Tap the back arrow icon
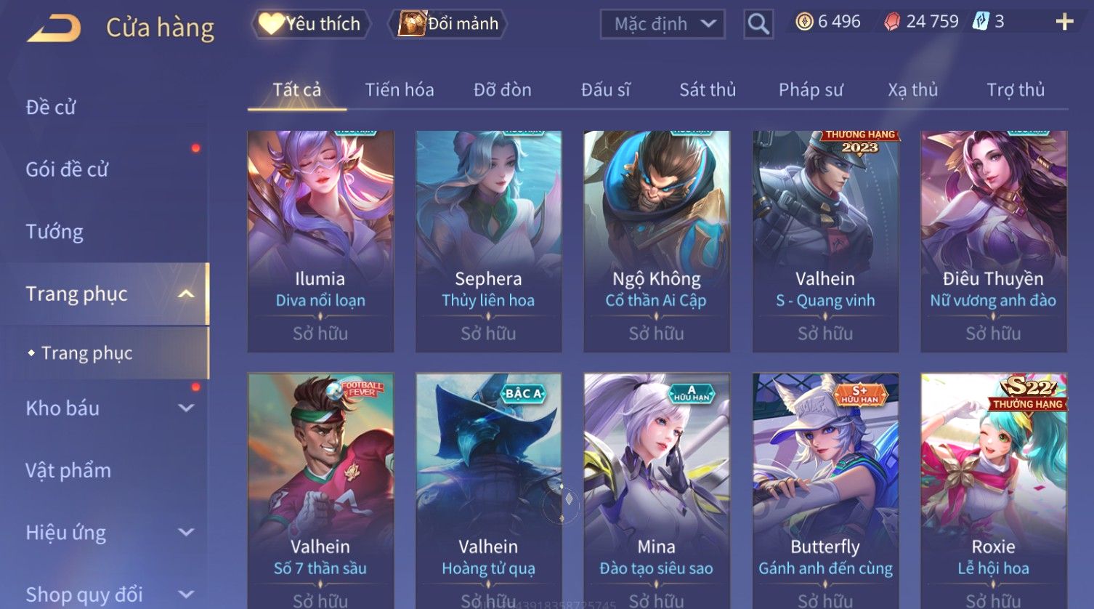1094x609 pixels. click(x=54, y=28)
